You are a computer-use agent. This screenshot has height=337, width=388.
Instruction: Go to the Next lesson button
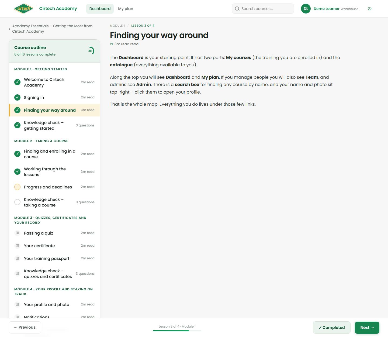pyautogui.click(x=367, y=328)
